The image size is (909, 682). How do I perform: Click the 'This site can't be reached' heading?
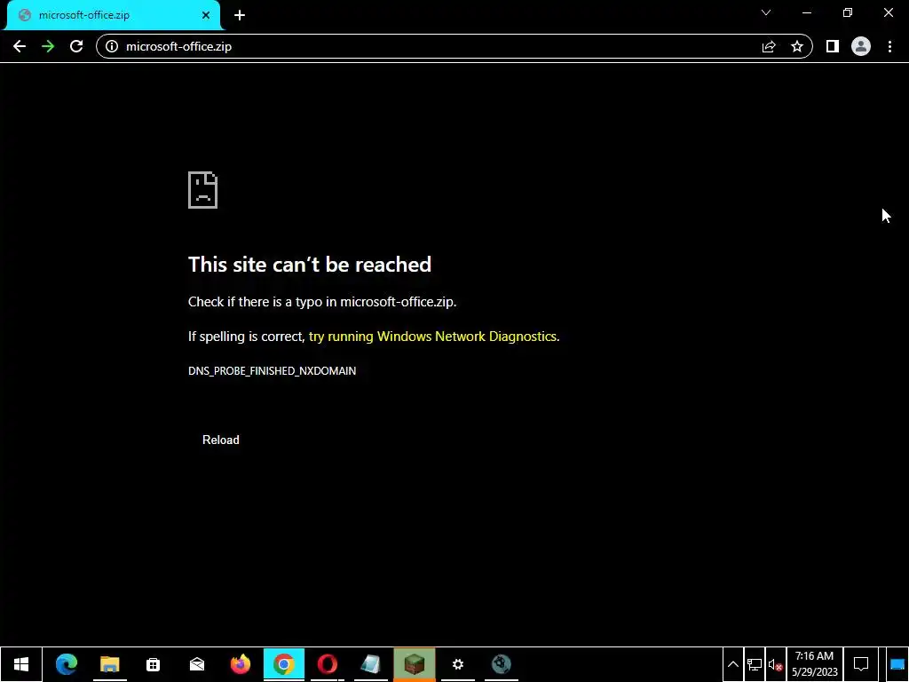[310, 265]
